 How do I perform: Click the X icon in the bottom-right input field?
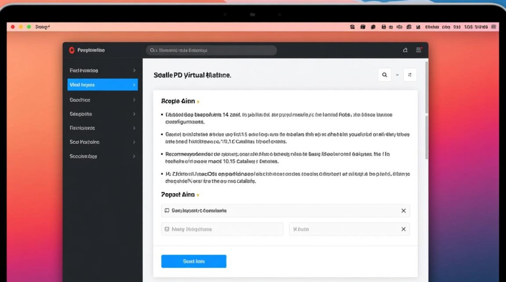pos(403,229)
